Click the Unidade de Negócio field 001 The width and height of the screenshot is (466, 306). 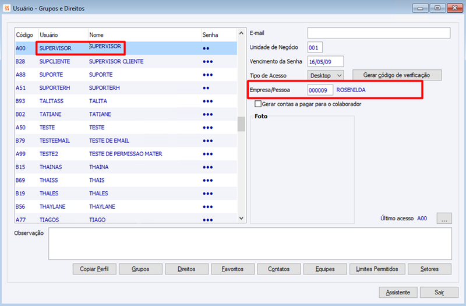point(315,47)
